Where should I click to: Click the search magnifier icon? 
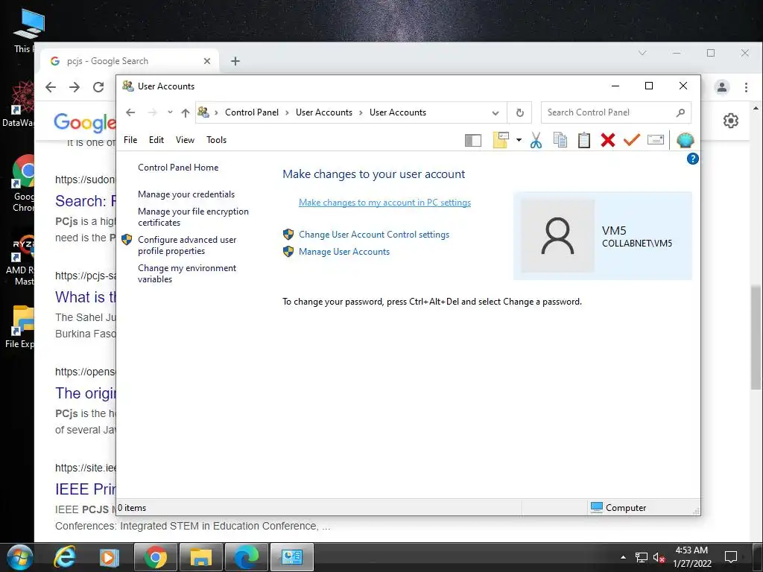[680, 113]
